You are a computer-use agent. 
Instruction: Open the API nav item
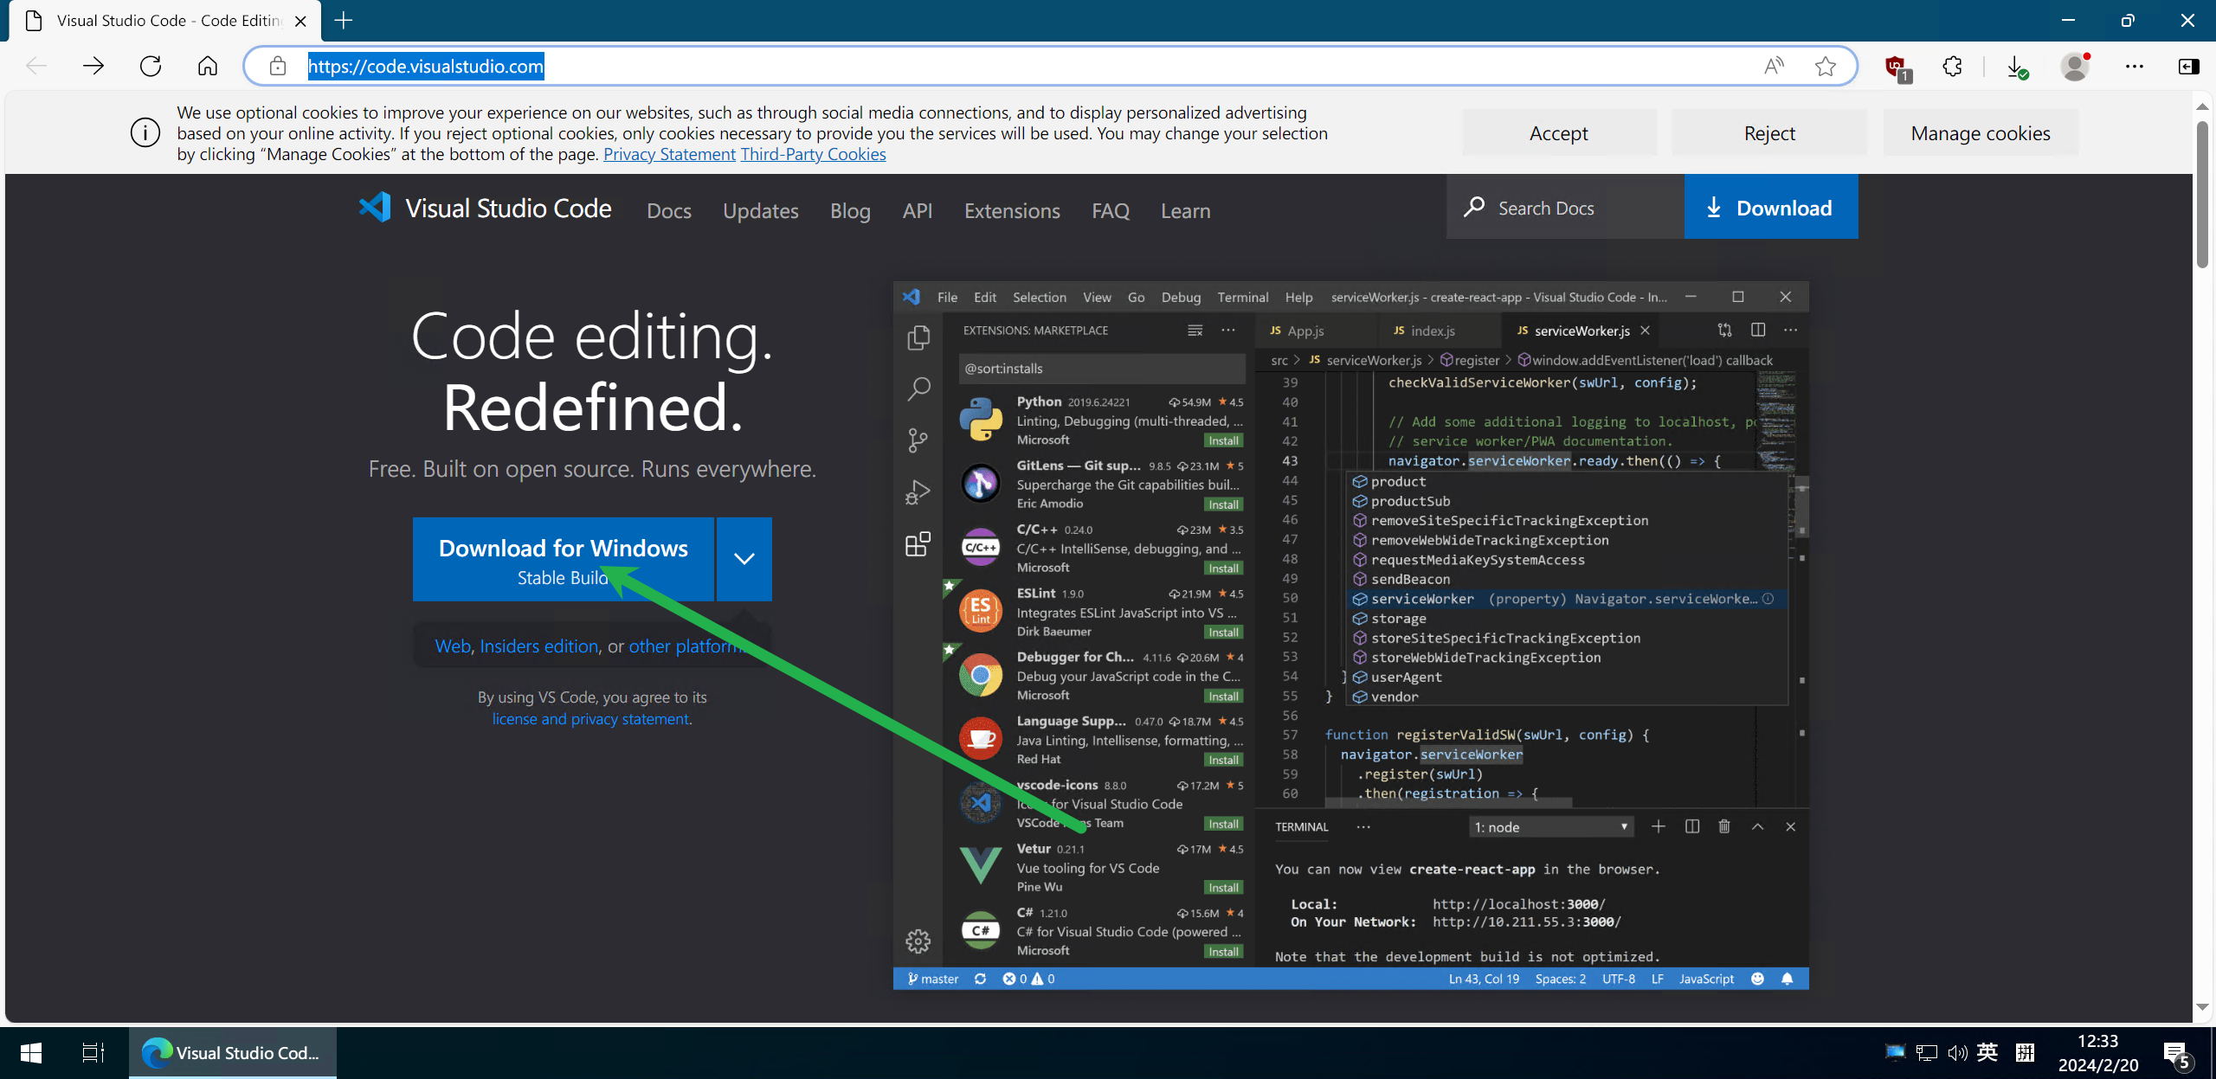pyautogui.click(x=918, y=210)
